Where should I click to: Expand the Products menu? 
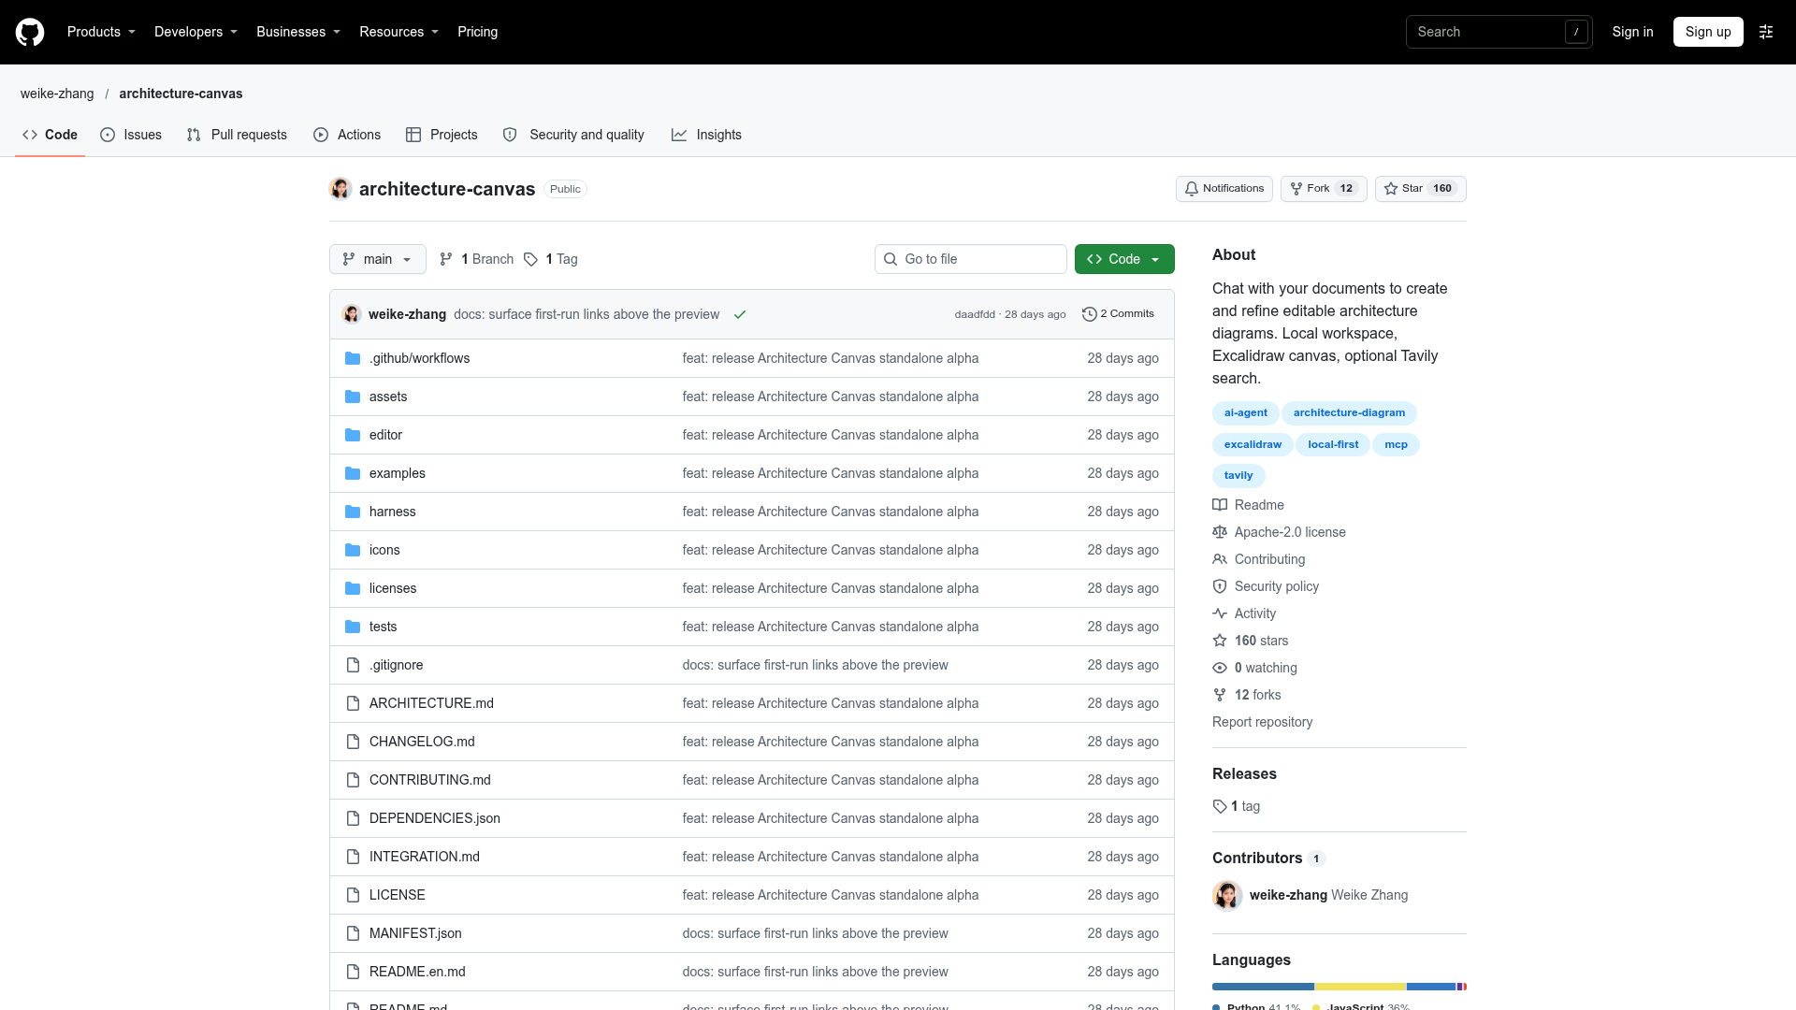click(101, 32)
